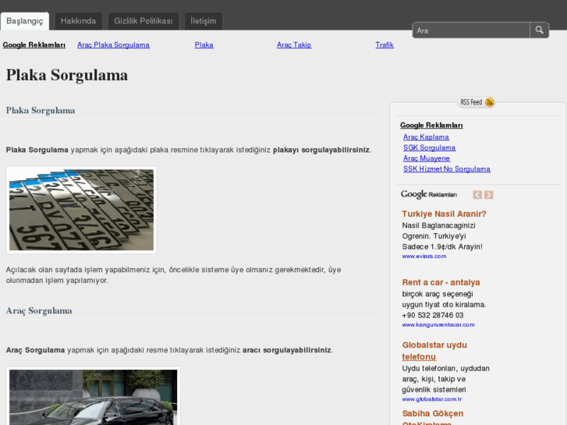Focus the Ara search field

coord(471,30)
